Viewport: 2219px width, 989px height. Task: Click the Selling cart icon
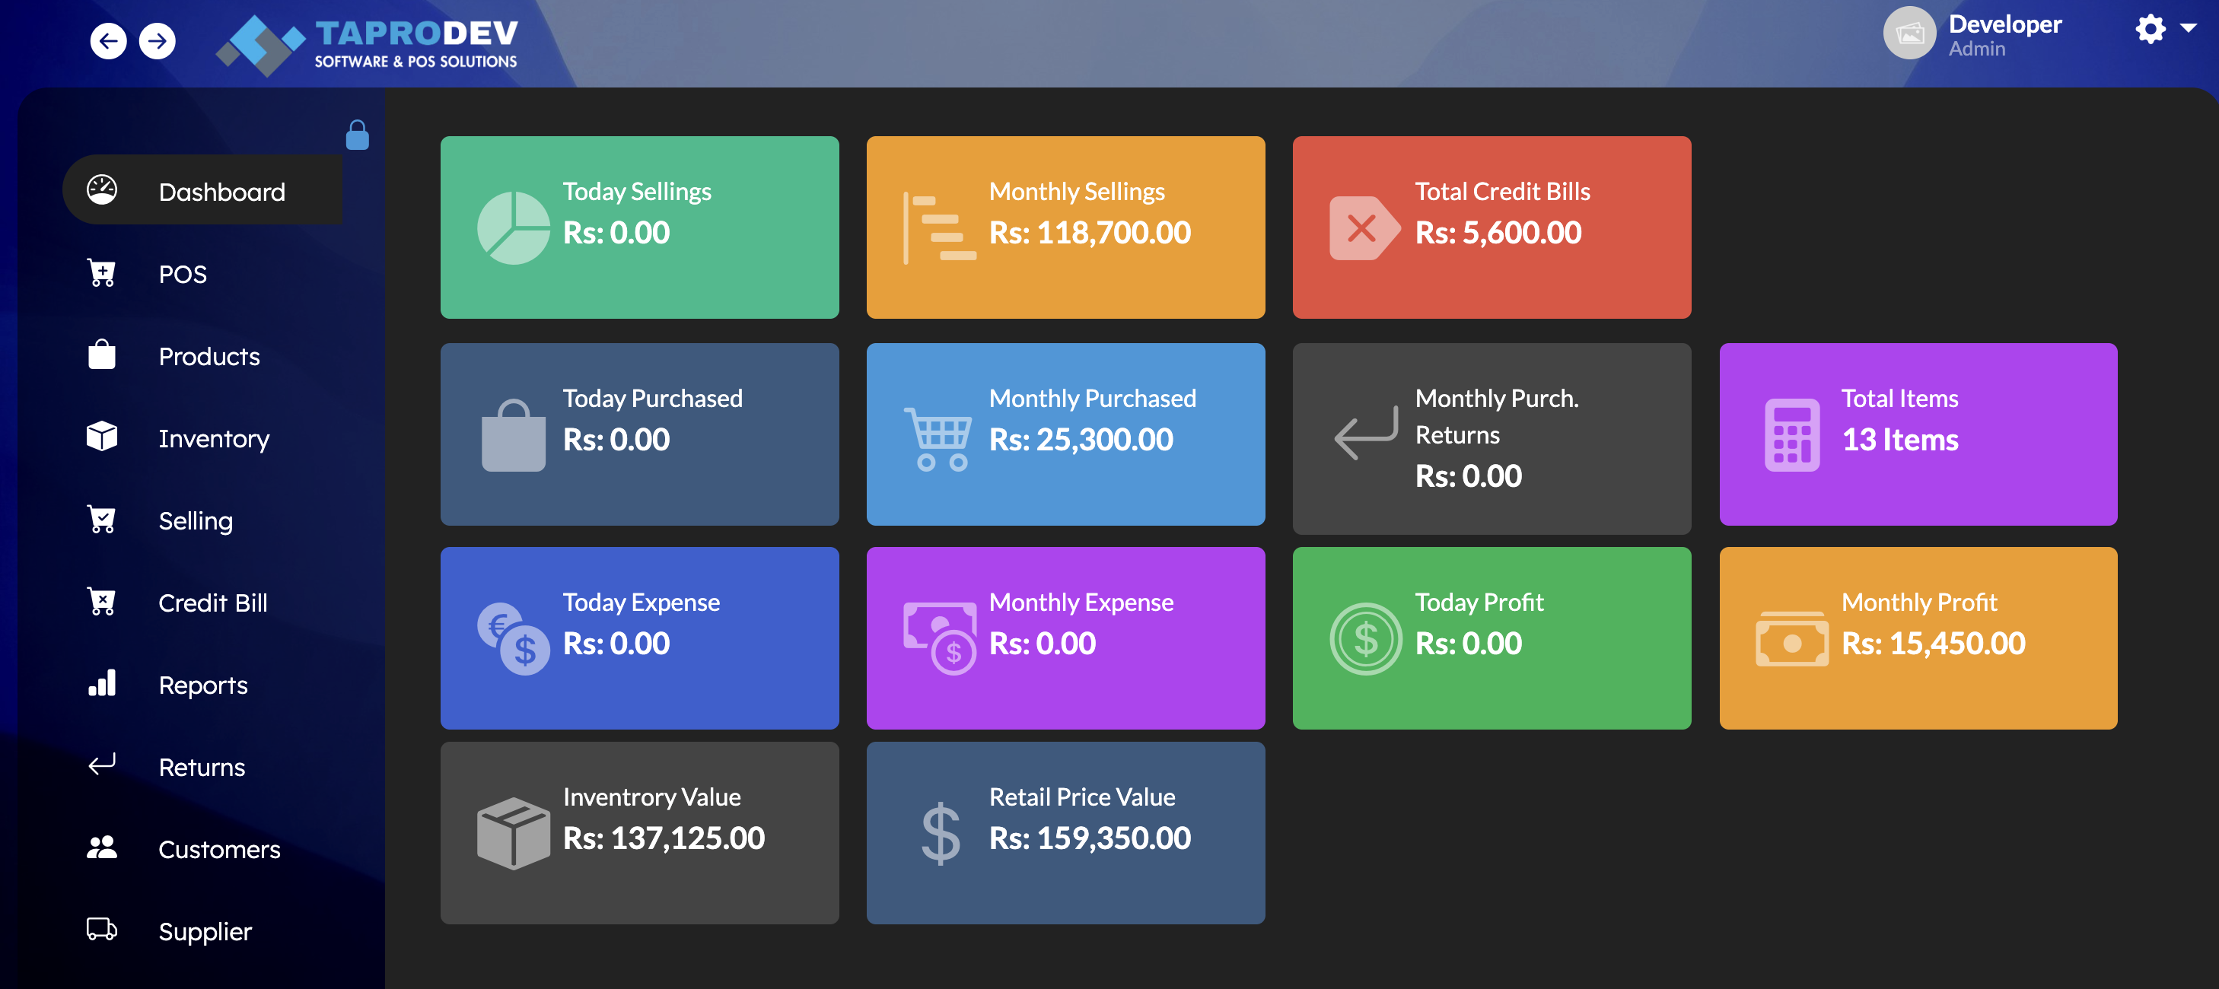coord(102,520)
